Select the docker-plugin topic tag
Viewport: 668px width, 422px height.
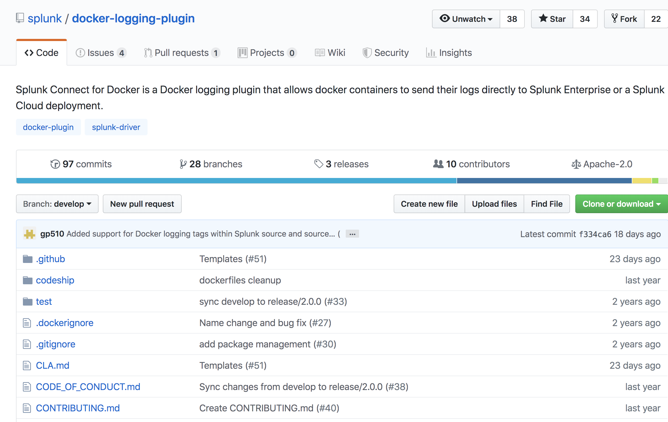coord(48,127)
